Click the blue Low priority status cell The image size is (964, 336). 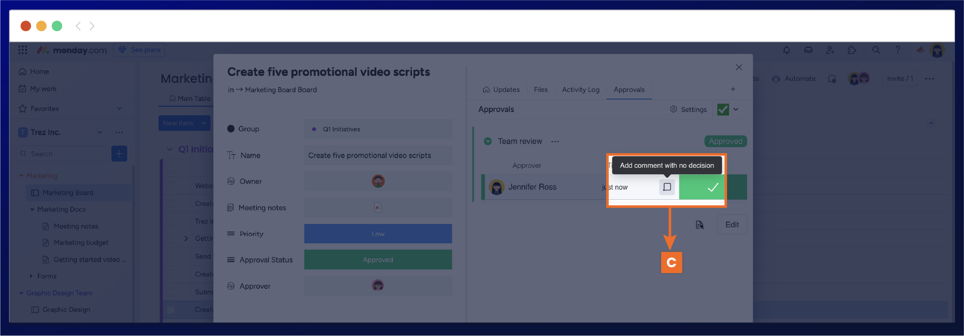[378, 234]
